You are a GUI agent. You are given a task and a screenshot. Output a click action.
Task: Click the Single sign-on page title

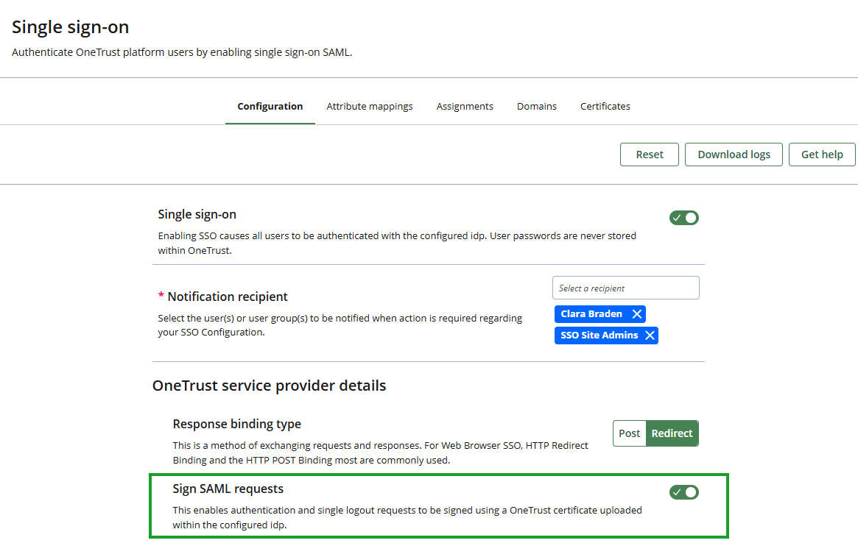pos(71,26)
